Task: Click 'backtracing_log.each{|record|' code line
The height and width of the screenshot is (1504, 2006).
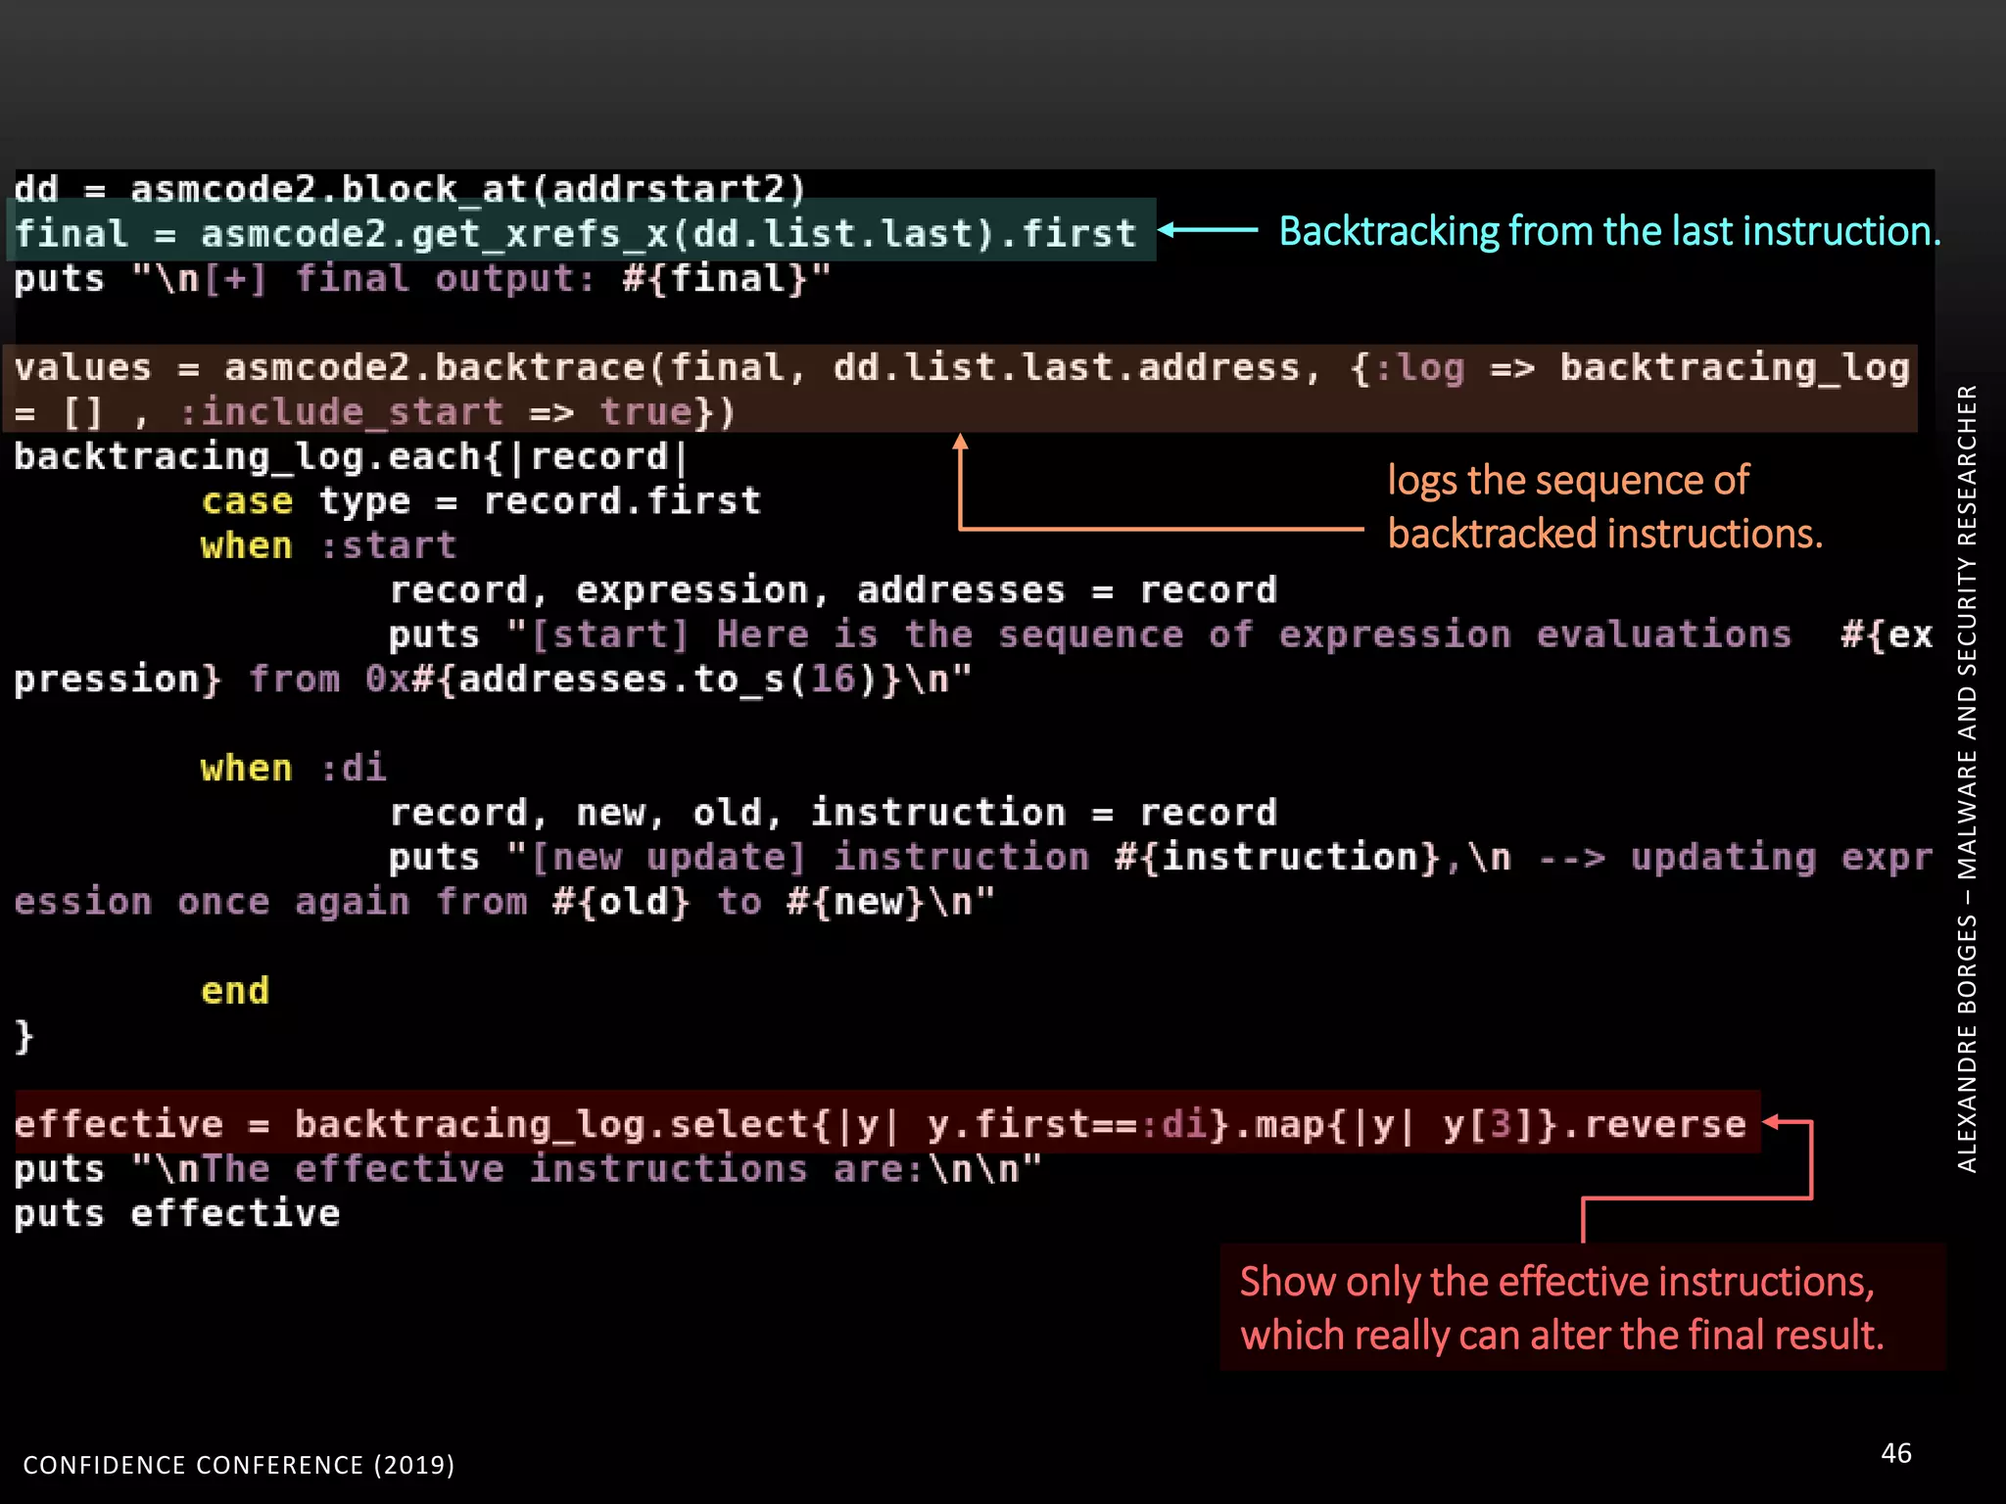Action: [x=352, y=457]
